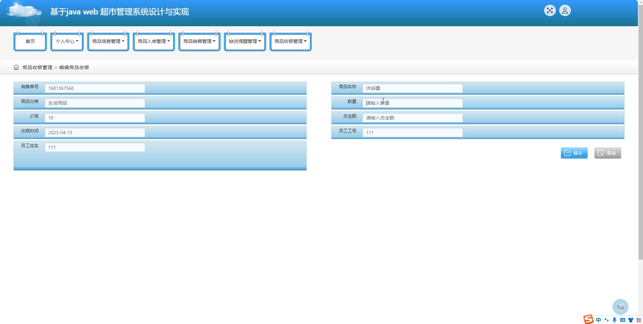Expand the 商品信息管理 dropdown menu
The height and width of the screenshot is (324, 643).
point(108,41)
